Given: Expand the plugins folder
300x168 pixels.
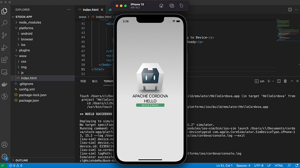Looking at the screenshot, I should point(43,50).
